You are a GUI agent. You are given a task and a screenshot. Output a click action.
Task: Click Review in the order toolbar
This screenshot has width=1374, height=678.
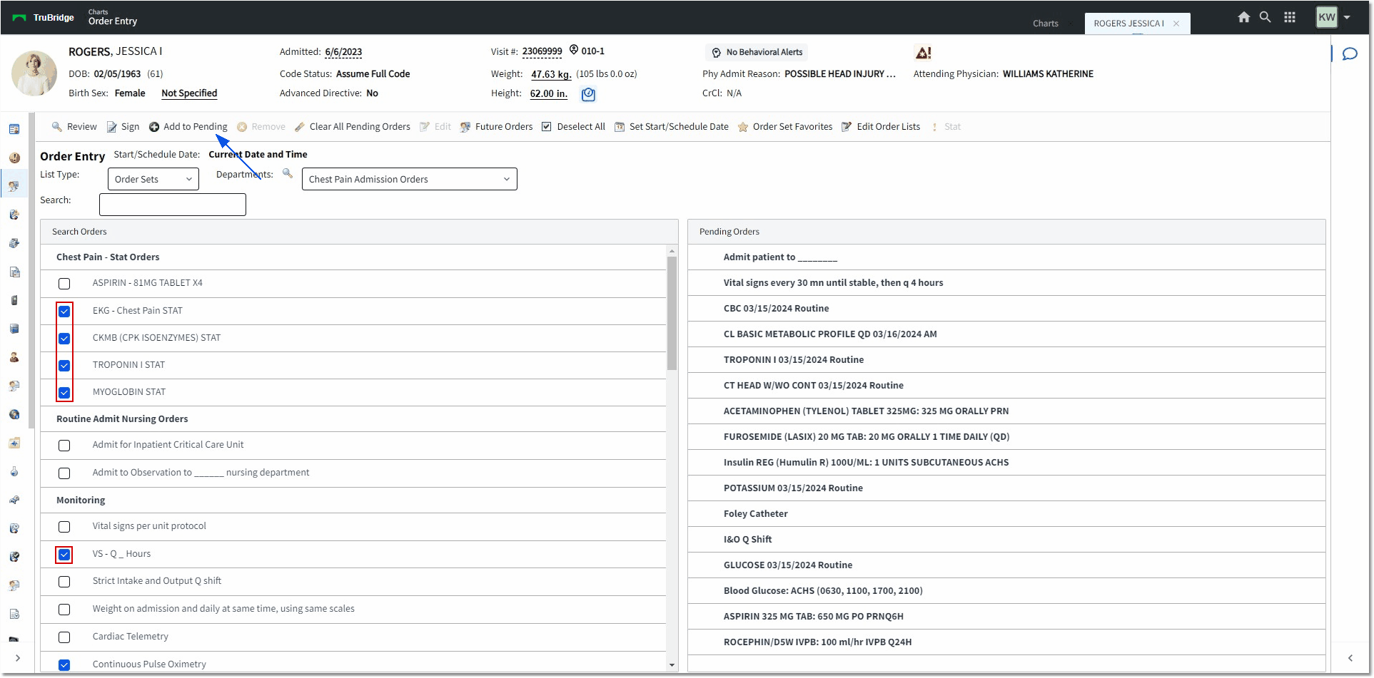tap(74, 127)
